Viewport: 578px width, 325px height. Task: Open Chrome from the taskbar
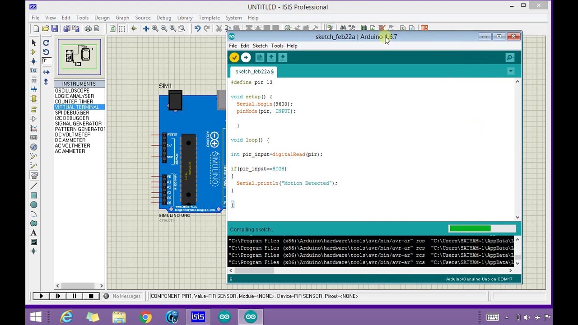point(145,317)
